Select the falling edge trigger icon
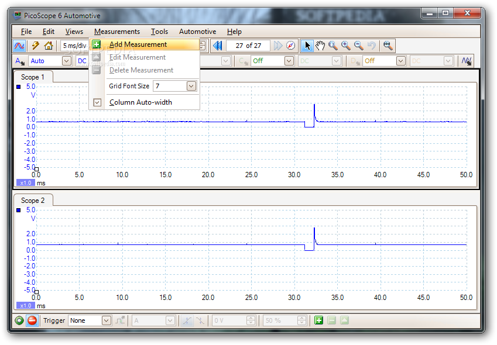Image resolution: width=497 pixels, height=345 pixels. (200, 320)
